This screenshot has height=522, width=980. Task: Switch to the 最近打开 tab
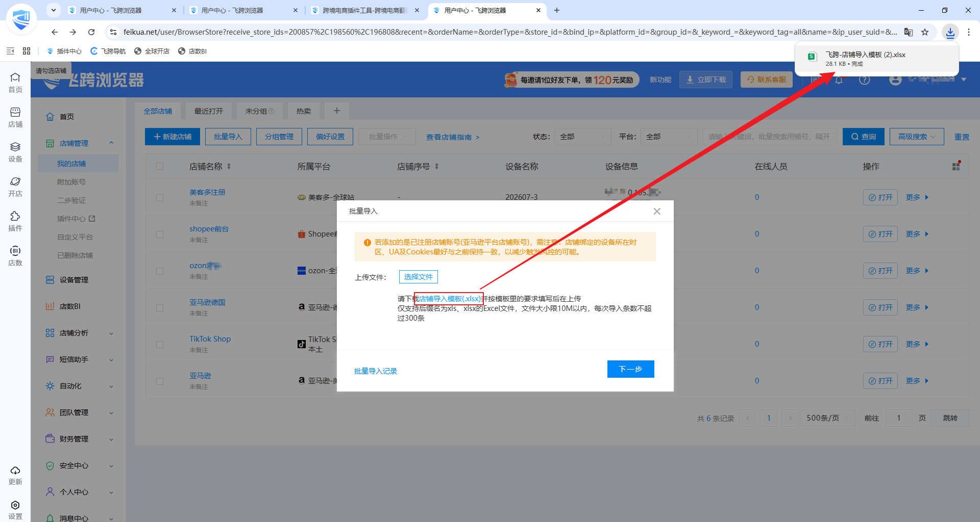click(x=209, y=111)
